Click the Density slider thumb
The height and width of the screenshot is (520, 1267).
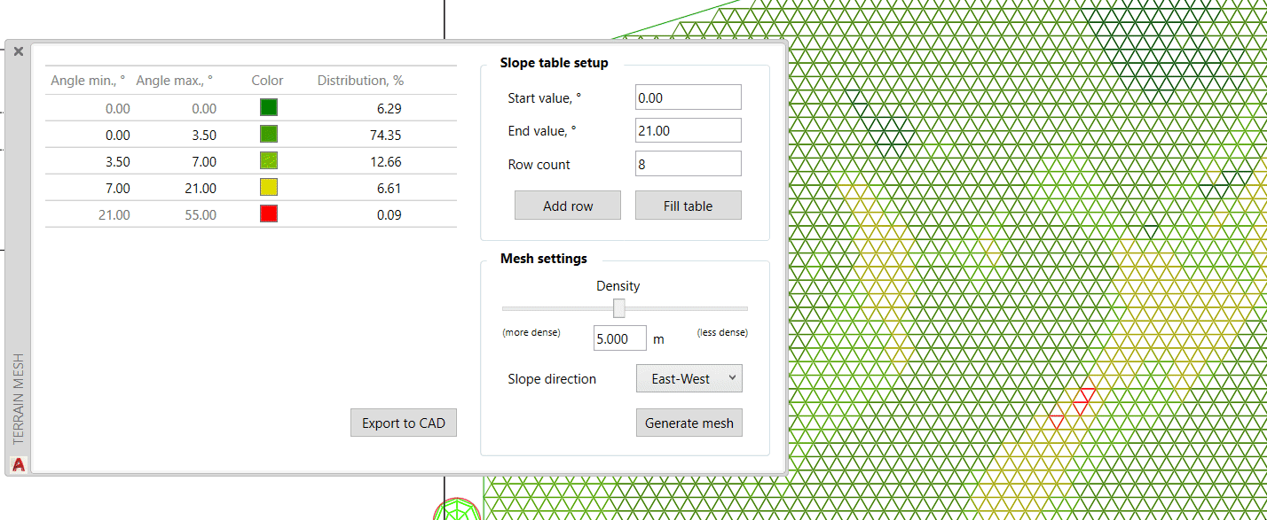pos(619,308)
